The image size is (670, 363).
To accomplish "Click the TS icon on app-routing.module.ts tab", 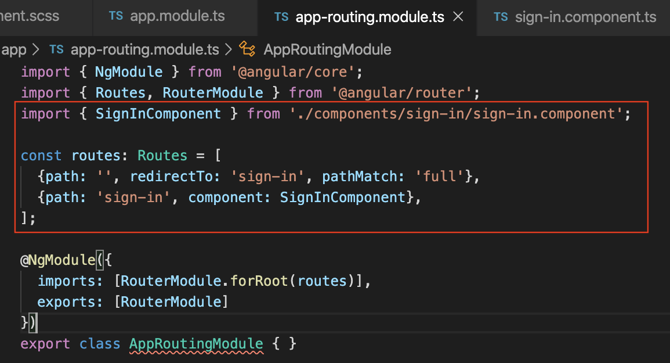I will (281, 17).
